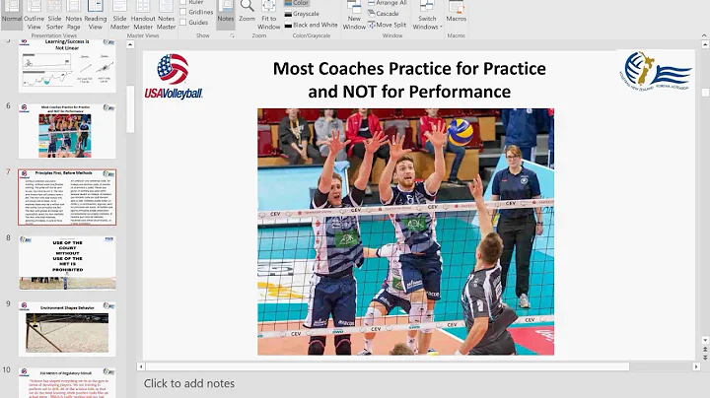Click thumbnail panel scroll up arrow
710x398 pixels.
[x=130, y=44]
